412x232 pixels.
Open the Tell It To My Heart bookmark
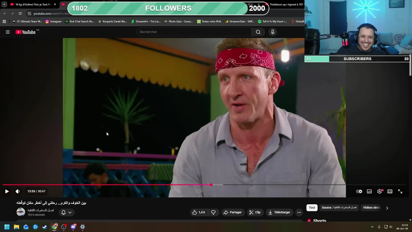pos(272,22)
